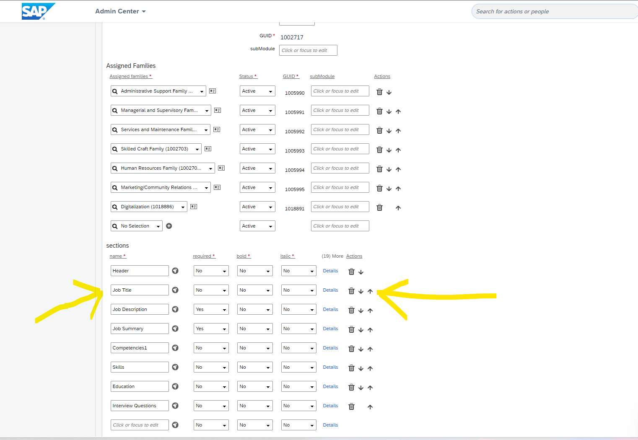This screenshot has width=638, height=440.
Task: Move Interview Questions section up
Action: (370, 407)
